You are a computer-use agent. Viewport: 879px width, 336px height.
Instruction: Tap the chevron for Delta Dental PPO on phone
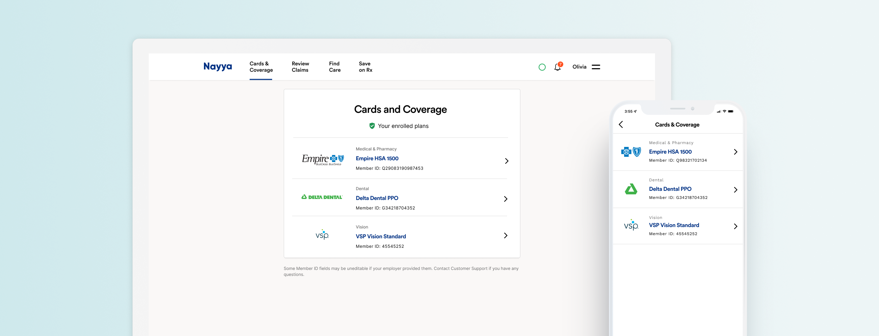pyautogui.click(x=736, y=190)
